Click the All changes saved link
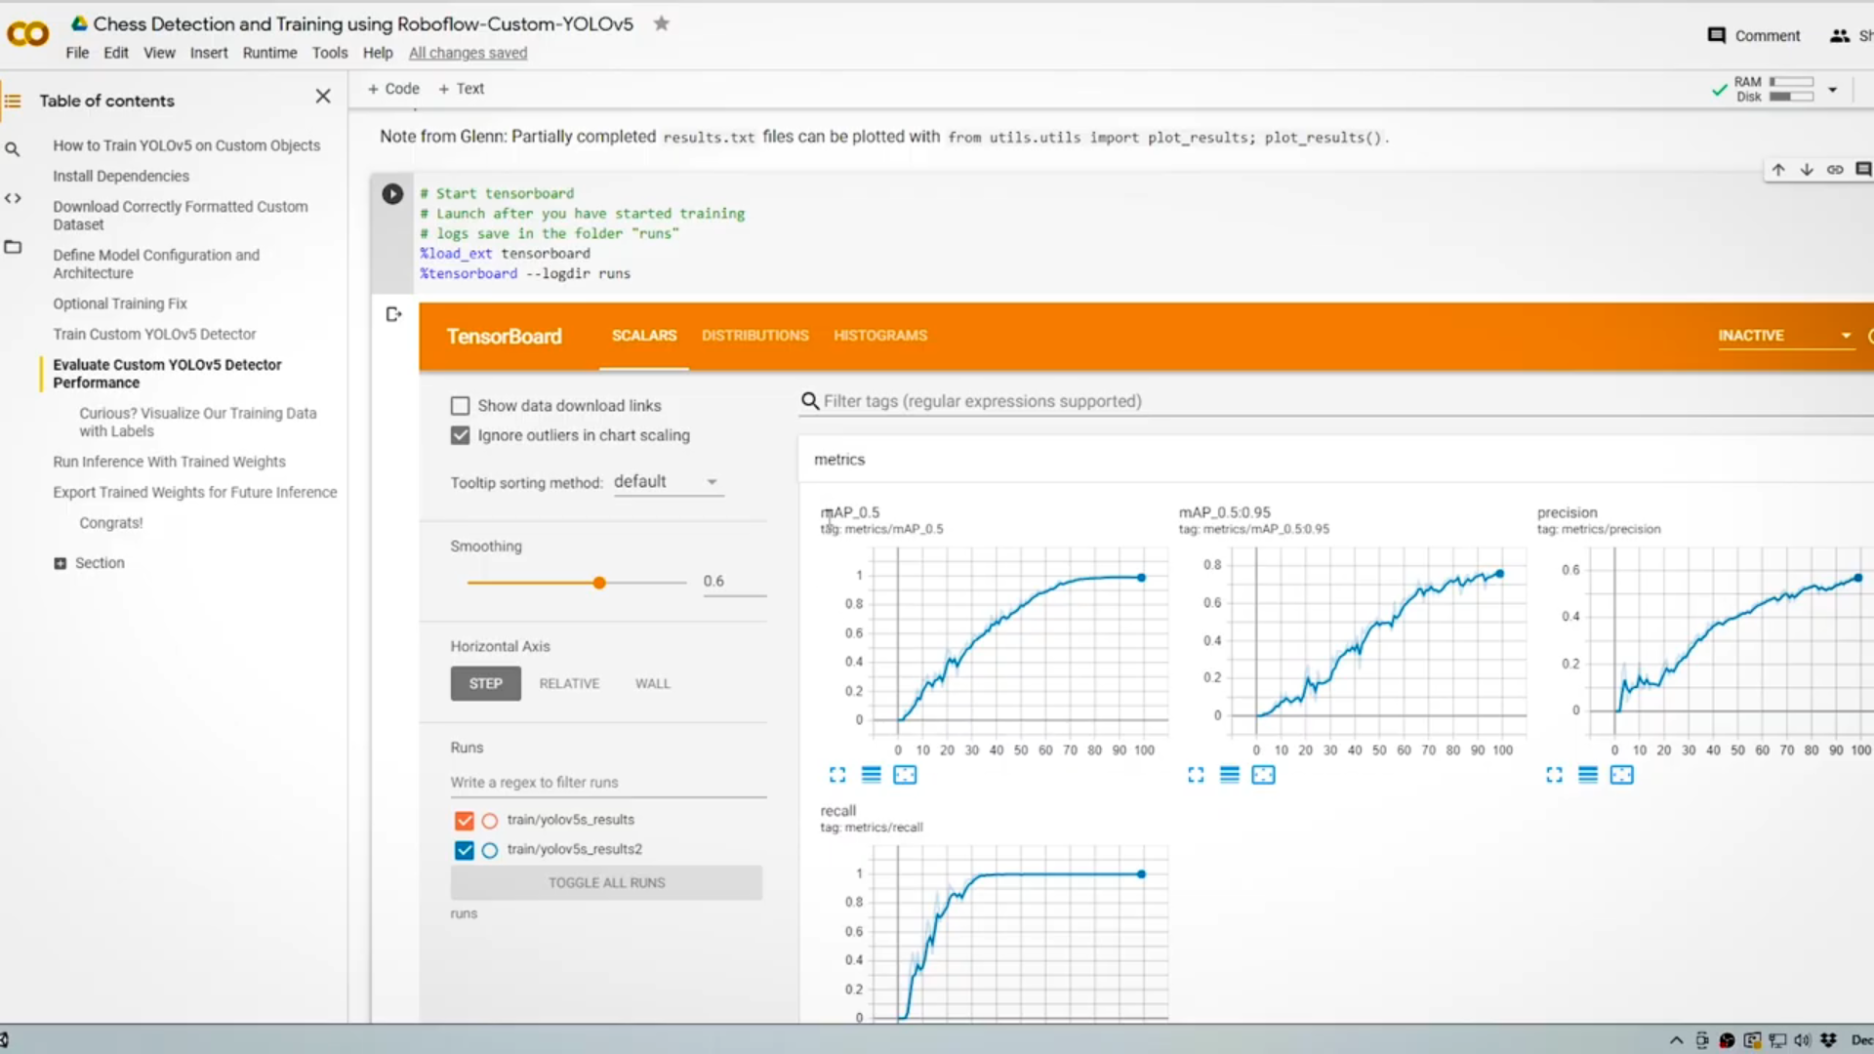Image resolution: width=1874 pixels, height=1054 pixels. tap(468, 53)
